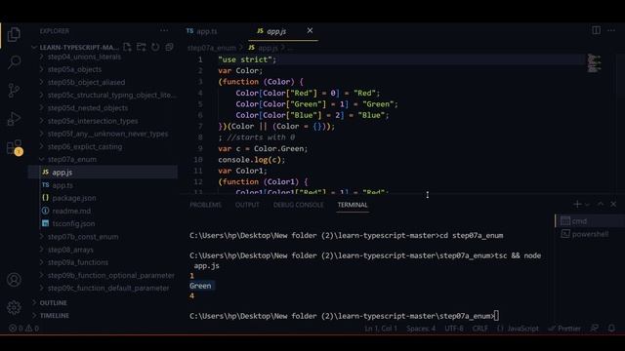The height and width of the screenshot is (351, 625).
Task: Click errors and warnings count in status bar
Action: 23,329
